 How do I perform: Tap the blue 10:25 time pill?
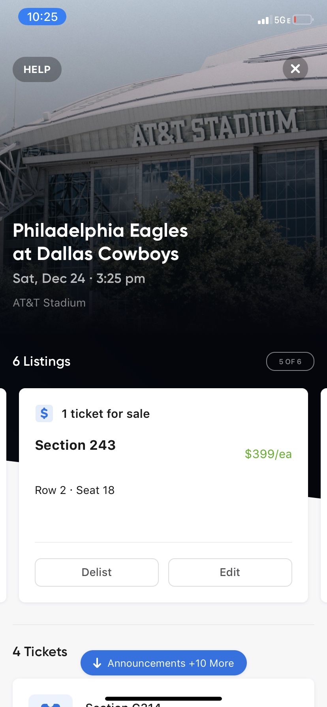point(42,17)
